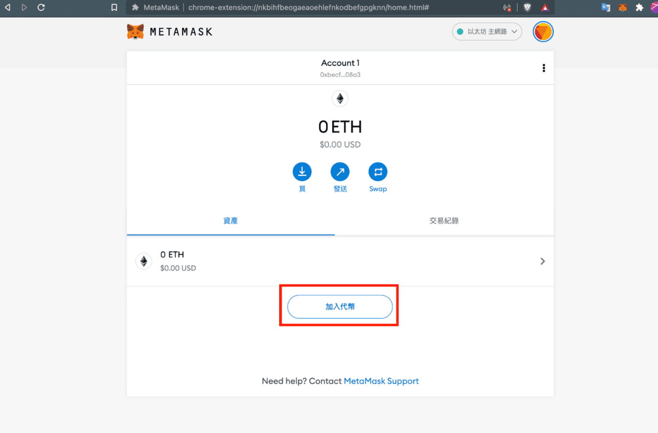Open the MetaMask Support link

point(381,380)
